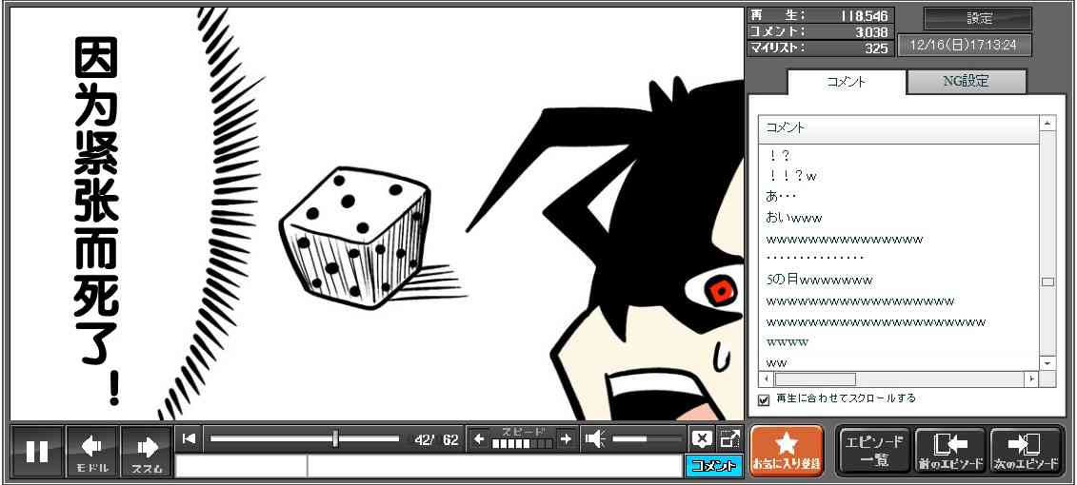Image resolution: width=1077 pixels, height=485 pixels.
Task: Go to the previous episode
Action: [x=950, y=451]
